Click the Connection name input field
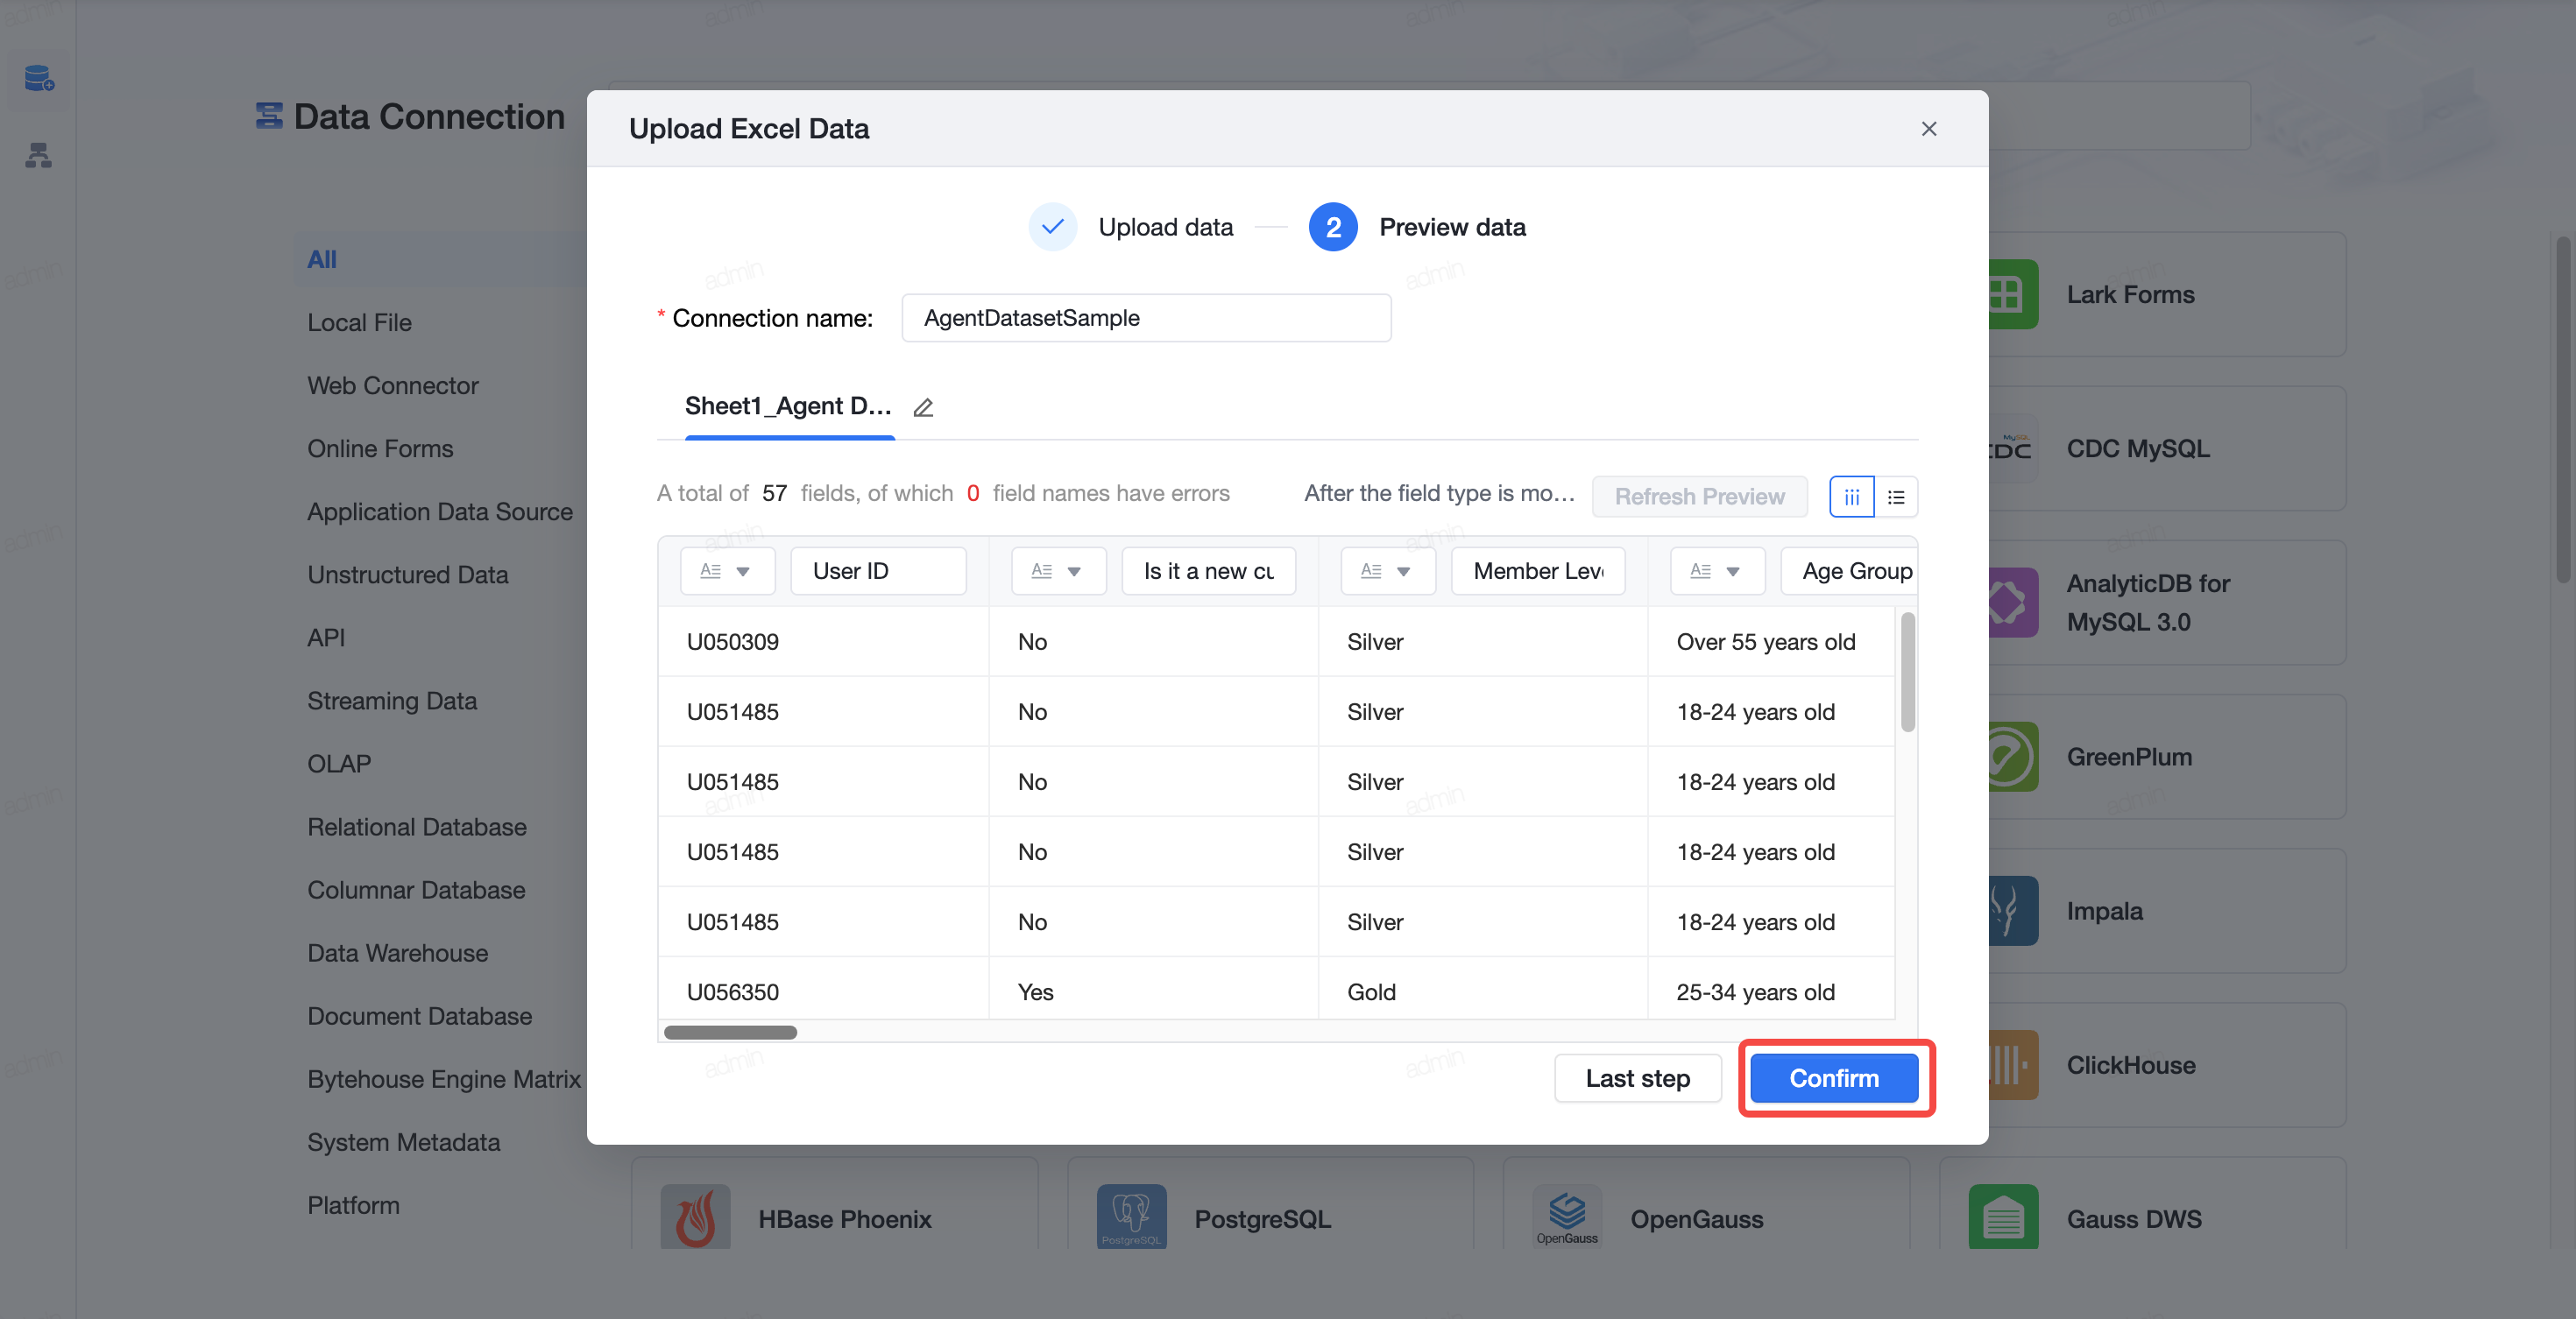The height and width of the screenshot is (1319, 2576). click(x=1146, y=318)
